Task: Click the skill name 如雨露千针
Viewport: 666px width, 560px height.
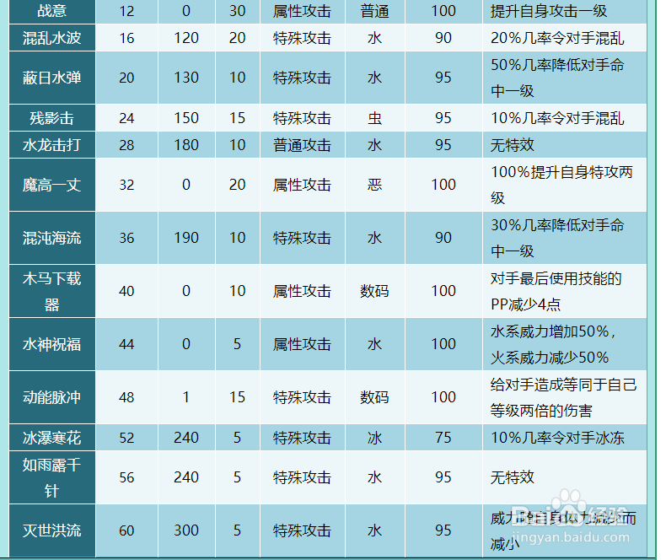Action: coord(51,477)
